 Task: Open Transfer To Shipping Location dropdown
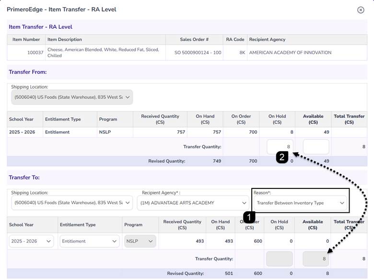coord(72,203)
